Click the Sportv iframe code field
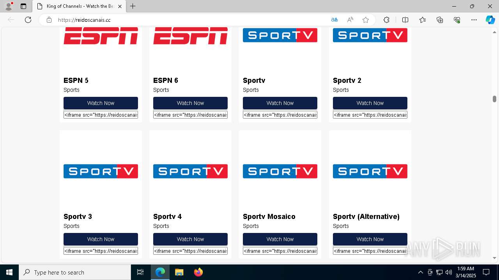The height and width of the screenshot is (280, 499). pos(280,115)
